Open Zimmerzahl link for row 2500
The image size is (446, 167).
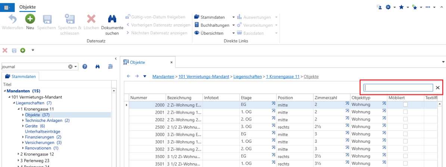coord(347,125)
